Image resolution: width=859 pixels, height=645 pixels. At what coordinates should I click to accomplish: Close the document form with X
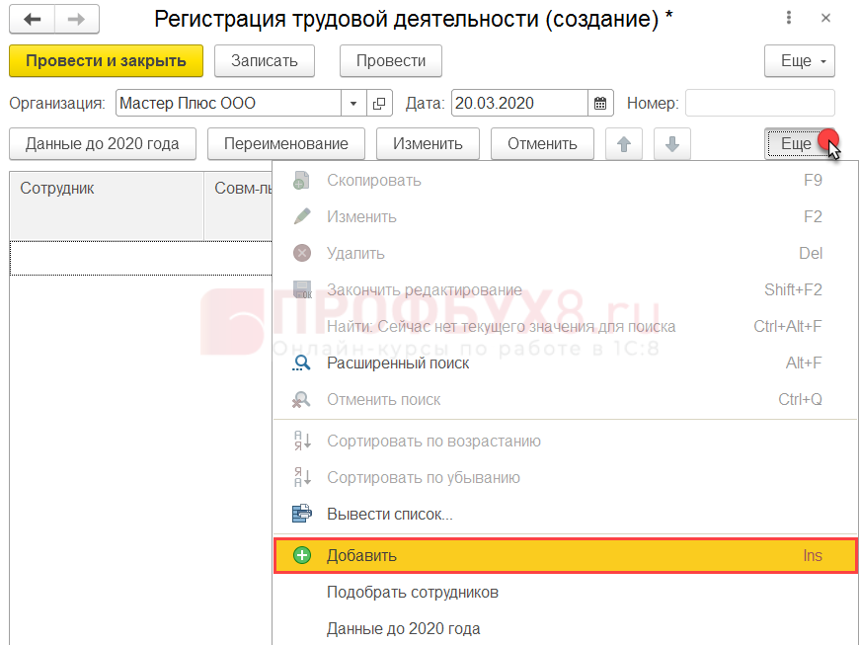(825, 18)
